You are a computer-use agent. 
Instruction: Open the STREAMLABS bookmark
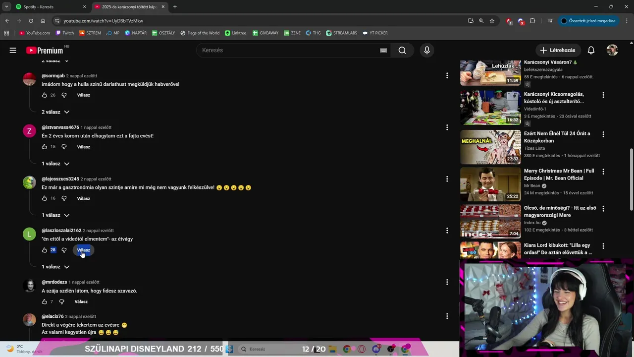click(x=341, y=33)
